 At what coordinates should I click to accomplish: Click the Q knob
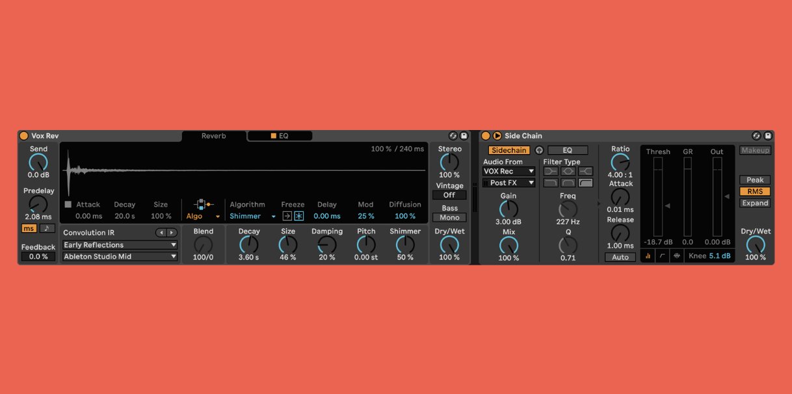568,245
